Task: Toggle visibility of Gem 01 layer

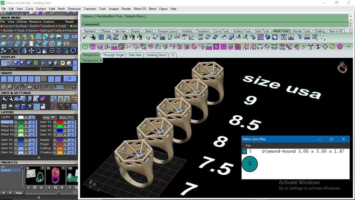Action: pos(32,140)
